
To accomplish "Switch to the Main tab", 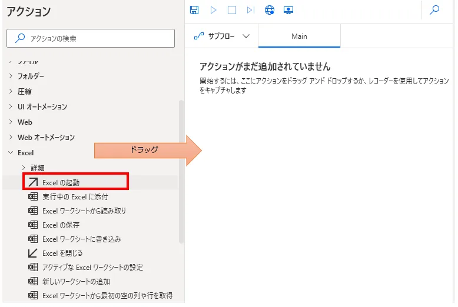I will pyautogui.click(x=299, y=36).
